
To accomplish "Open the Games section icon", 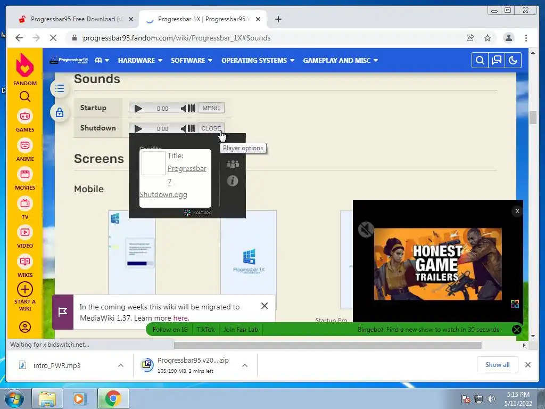I will pyautogui.click(x=24, y=116).
